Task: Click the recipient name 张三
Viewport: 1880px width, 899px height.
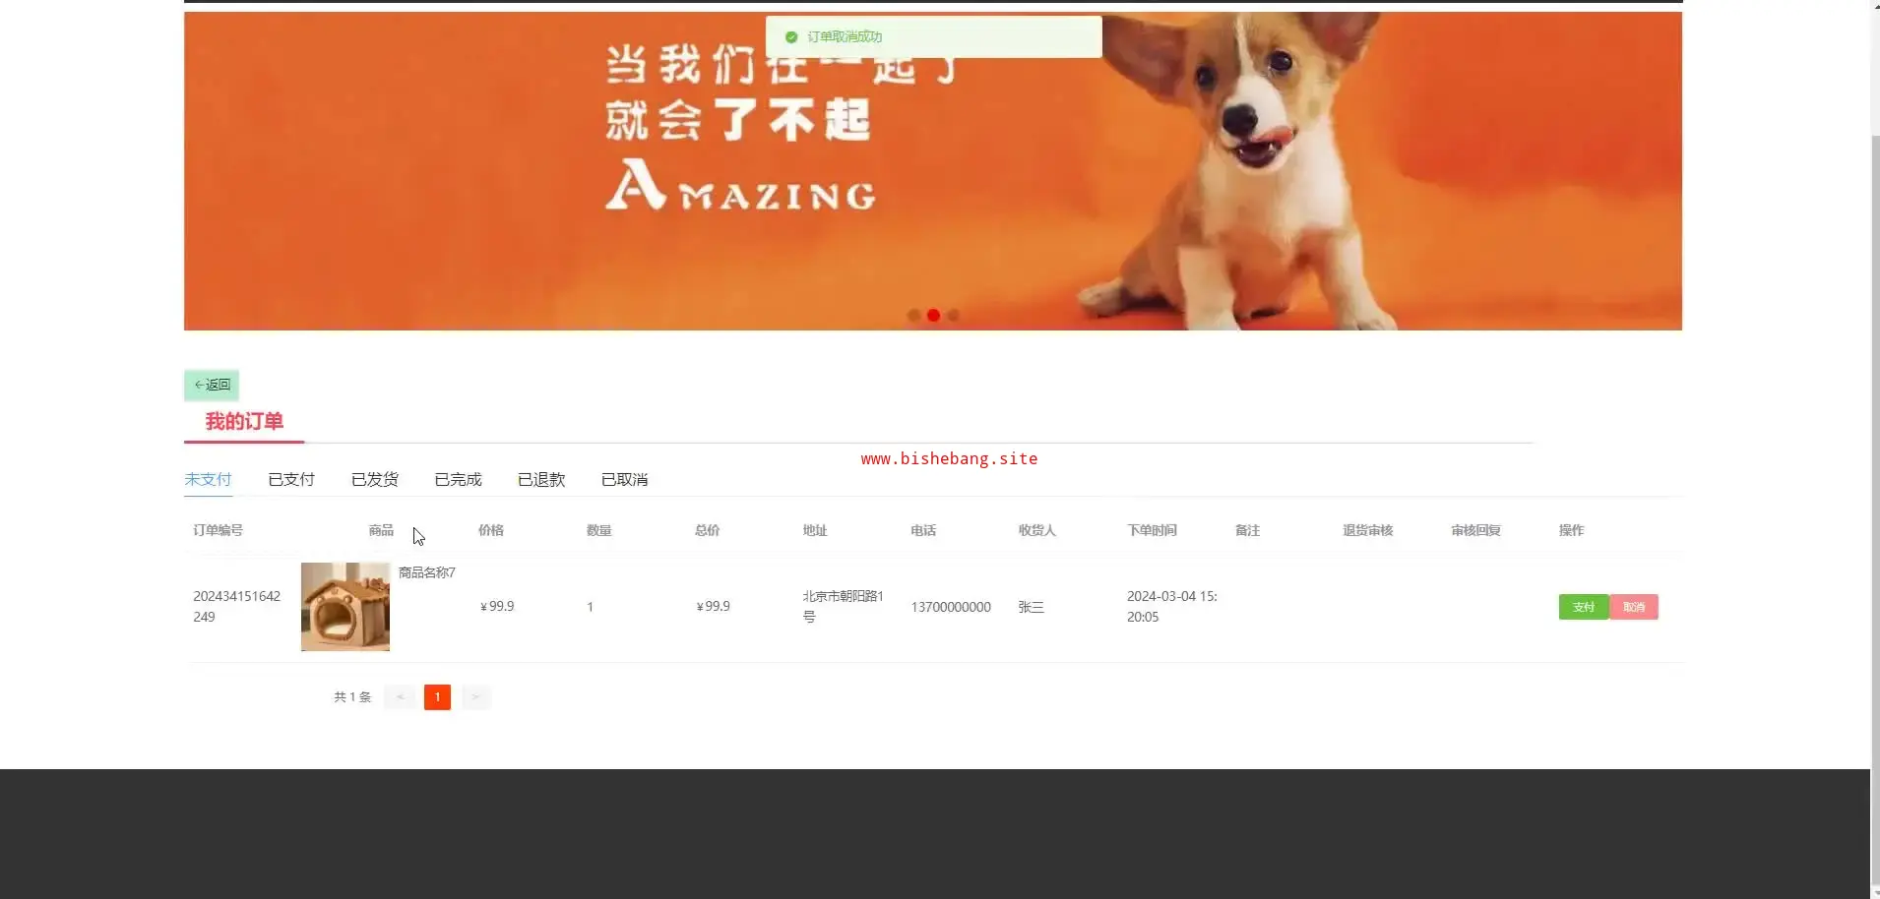Action: pos(1032,607)
